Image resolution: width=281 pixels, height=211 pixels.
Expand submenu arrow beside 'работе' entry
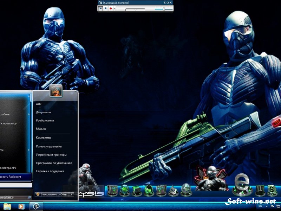pos(29,114)
